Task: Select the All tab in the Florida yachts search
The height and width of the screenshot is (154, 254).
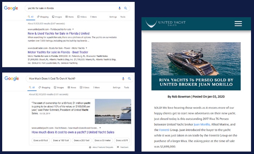Action: point(30,17)
